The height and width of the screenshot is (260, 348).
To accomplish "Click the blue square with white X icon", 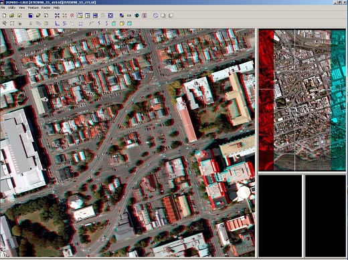I will pos(110,15).
